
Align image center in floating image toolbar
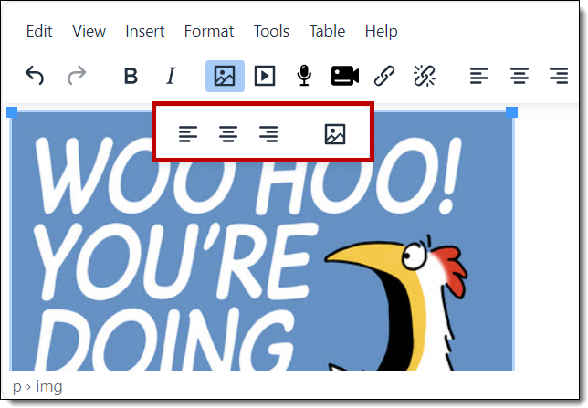(x=228, y=134)
